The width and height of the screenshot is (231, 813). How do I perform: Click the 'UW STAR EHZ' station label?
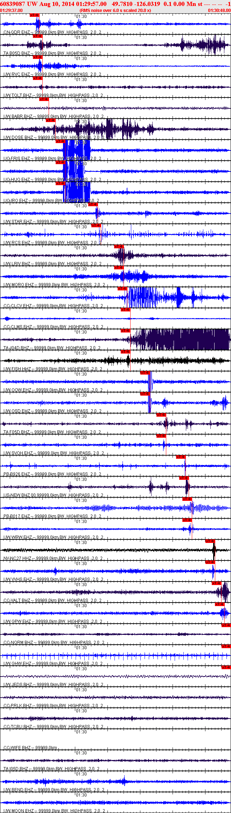coord(17,222)
